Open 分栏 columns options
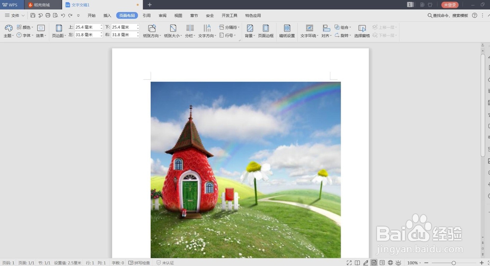 (x=190, y=31)
